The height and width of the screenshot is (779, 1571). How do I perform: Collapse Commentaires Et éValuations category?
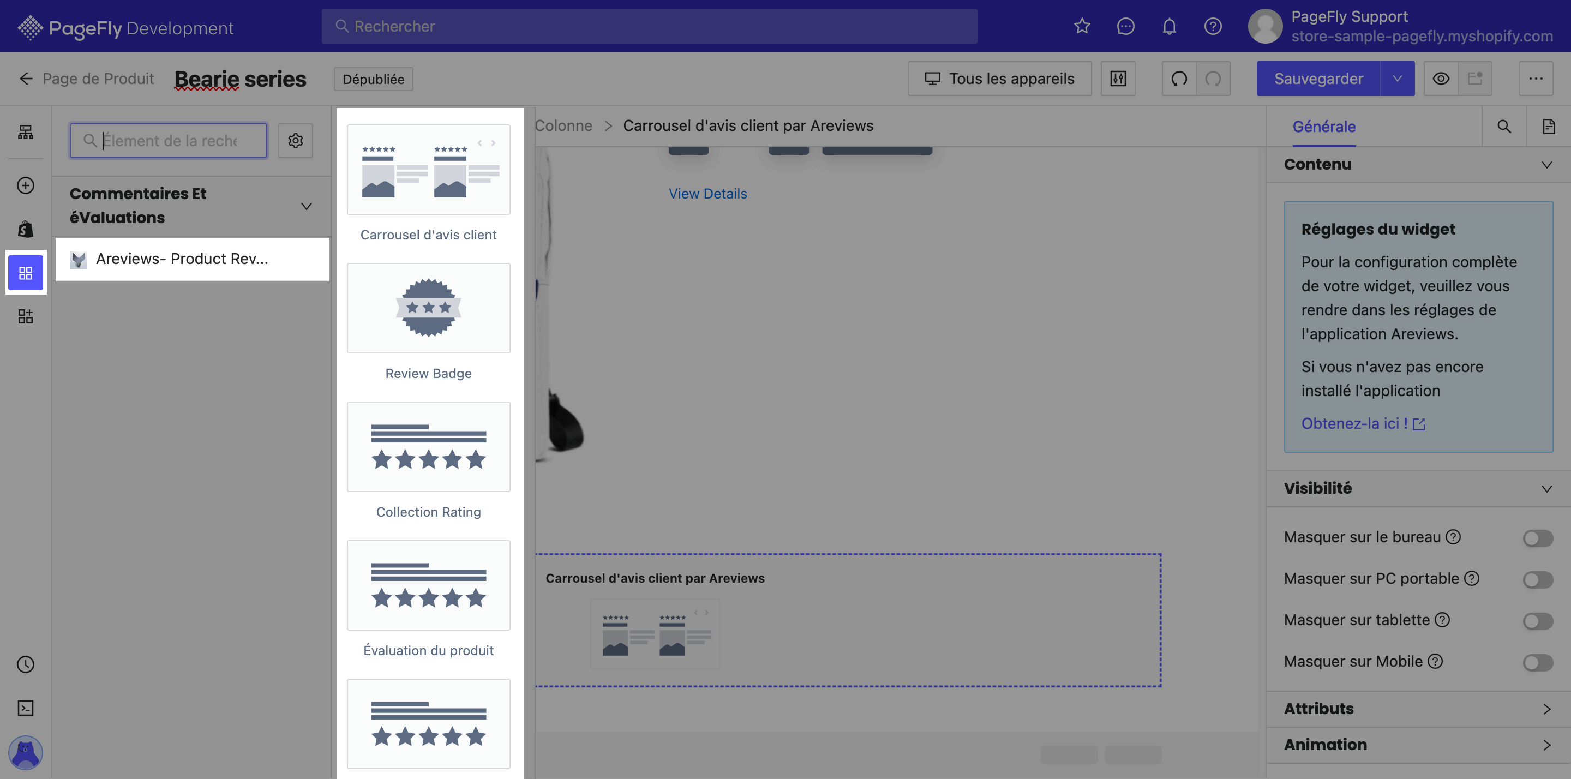(307, 206)
